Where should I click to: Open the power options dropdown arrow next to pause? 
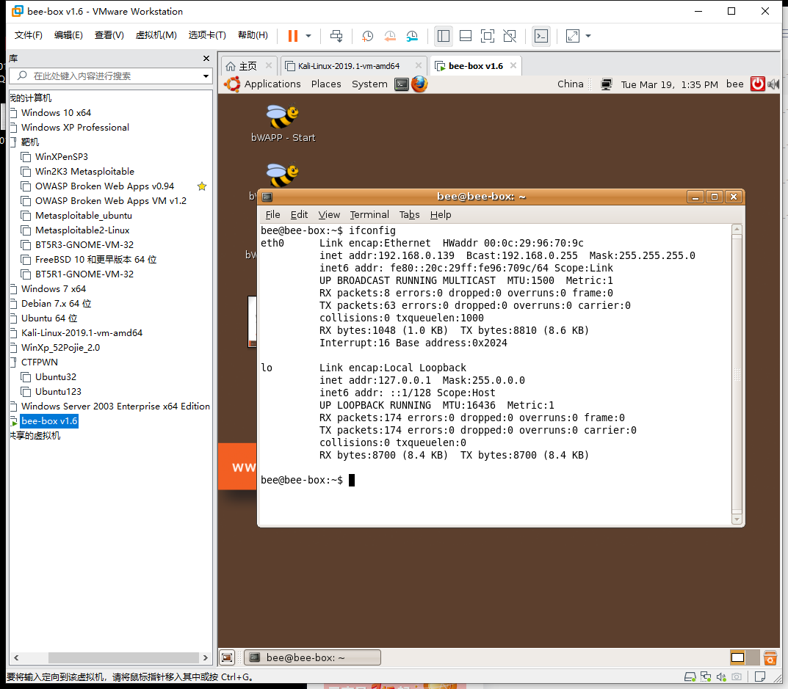coord(308,36)
